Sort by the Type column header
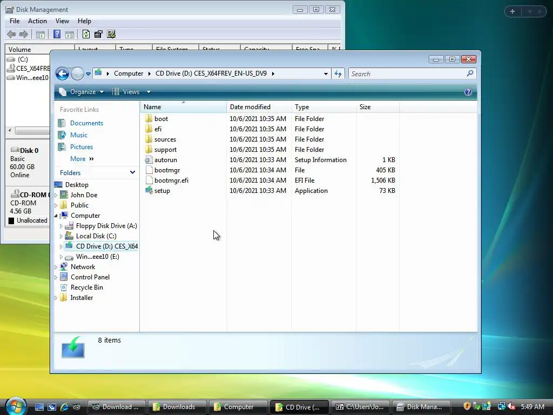Image resolution: width=553 pixels, height=415 pixels. [x=323, y=106]
